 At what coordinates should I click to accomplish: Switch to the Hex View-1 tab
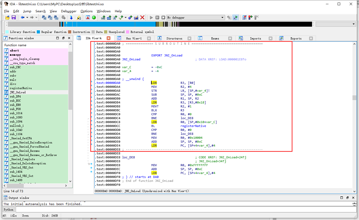click(x=134, y=38)
